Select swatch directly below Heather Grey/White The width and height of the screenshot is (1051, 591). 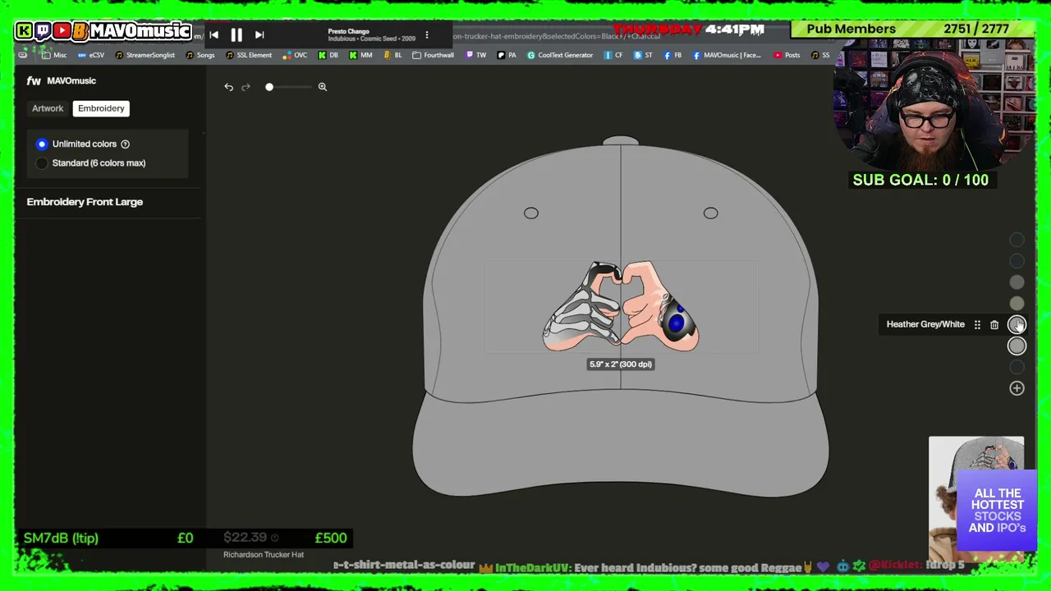[1017, 346]
